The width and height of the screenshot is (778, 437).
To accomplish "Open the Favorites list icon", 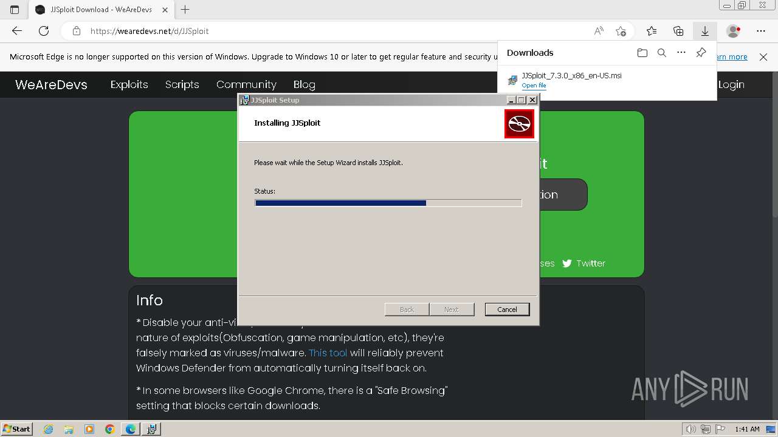I will [x=652, y=31].
